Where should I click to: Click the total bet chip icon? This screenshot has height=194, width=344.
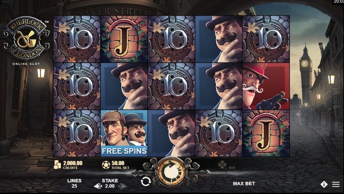coord(106,165)
